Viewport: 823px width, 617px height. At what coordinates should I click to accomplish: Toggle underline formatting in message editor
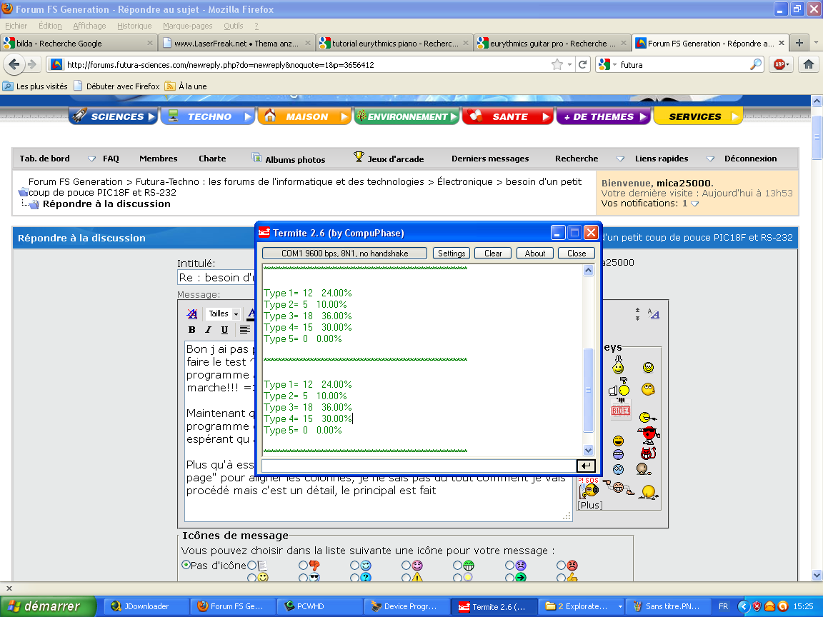click(x=224, y=329)
